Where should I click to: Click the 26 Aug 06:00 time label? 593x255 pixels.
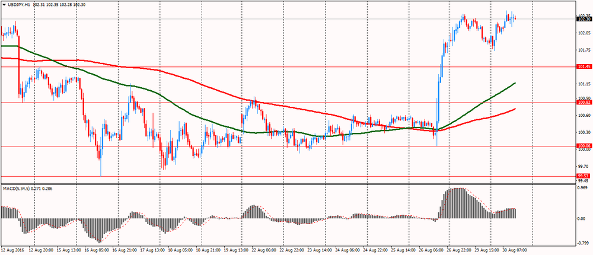[x=432, y=250]
